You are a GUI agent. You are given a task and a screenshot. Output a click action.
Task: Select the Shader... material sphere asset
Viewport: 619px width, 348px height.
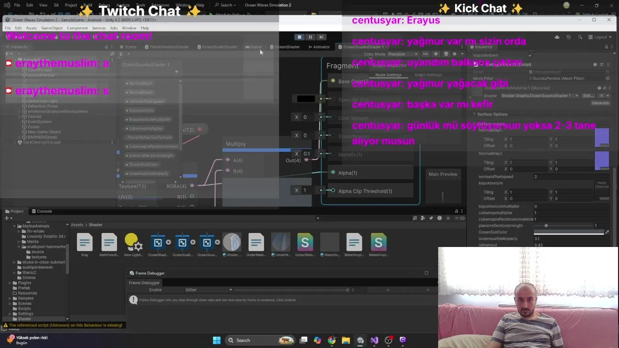[232, 245]
